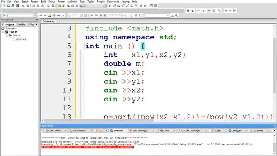Open the Debugging windows icon
Screen dimensions: 277x156
151,6
